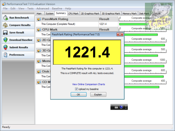Click the Result header beside CPU Mark
The image size is (175, 131).
point(108,29)
